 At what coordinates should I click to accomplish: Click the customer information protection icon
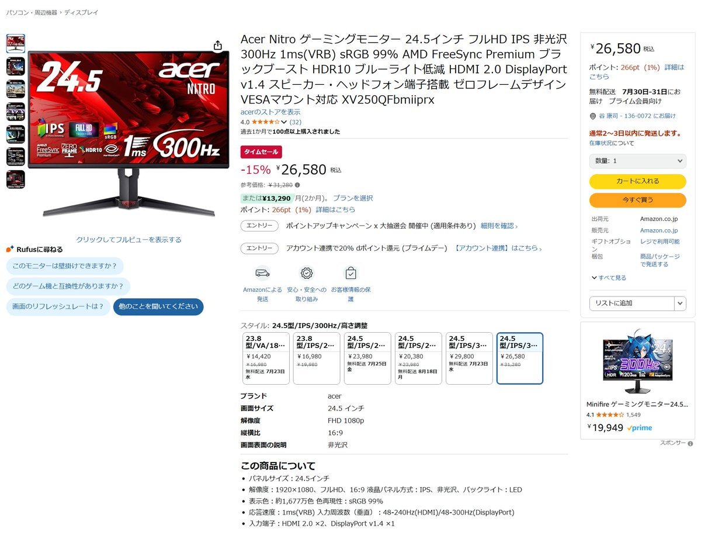(350, 273)
